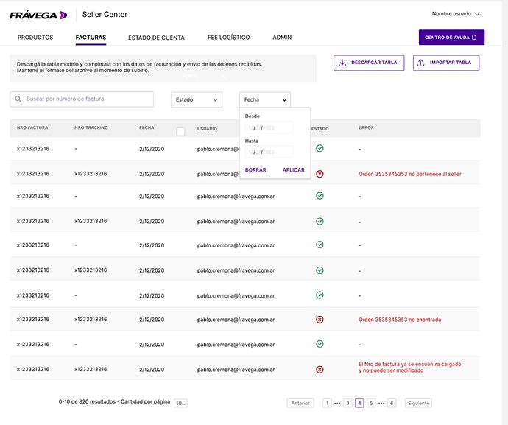Select the Facturas tab
The image size is (508, 425).
click(x=91, y=38)
